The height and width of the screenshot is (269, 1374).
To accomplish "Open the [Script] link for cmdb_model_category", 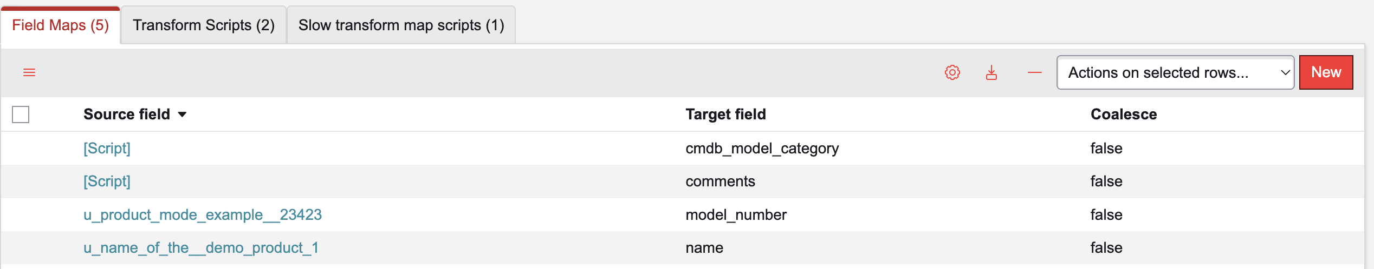I will click(107, 148).
